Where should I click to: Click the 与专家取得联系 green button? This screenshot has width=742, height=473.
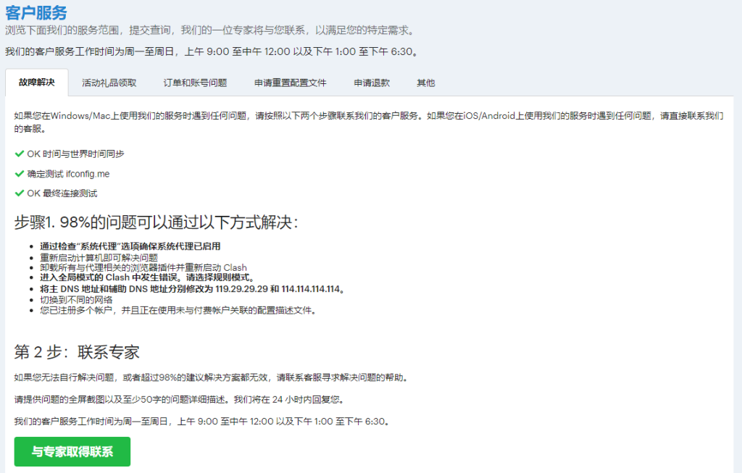click(72, 452)
